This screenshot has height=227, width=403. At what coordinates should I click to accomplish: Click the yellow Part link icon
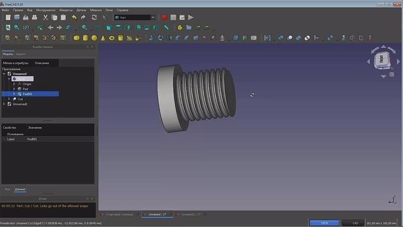pyautogui.click(x=180, y=28)
